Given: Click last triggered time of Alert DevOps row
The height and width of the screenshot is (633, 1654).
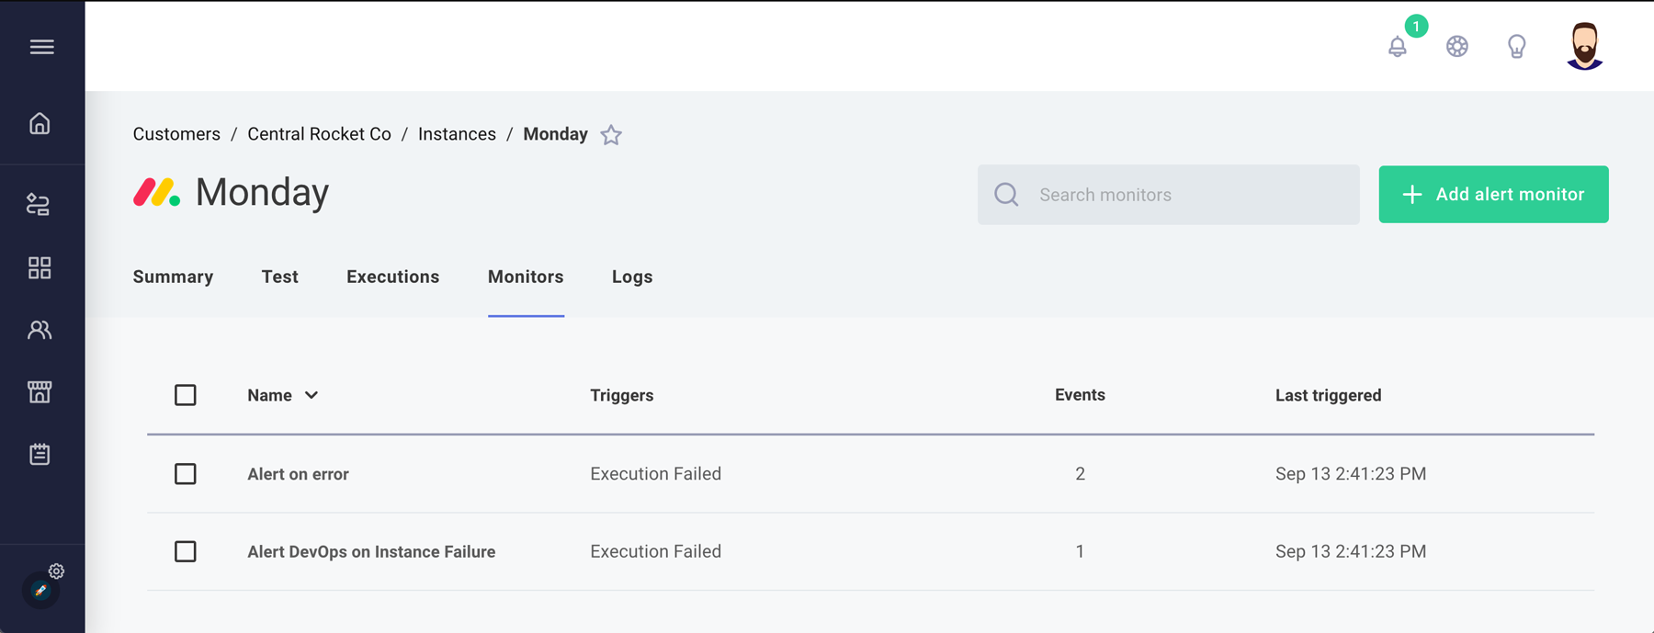Looking at the screenshot, I should click(1351, 551).
